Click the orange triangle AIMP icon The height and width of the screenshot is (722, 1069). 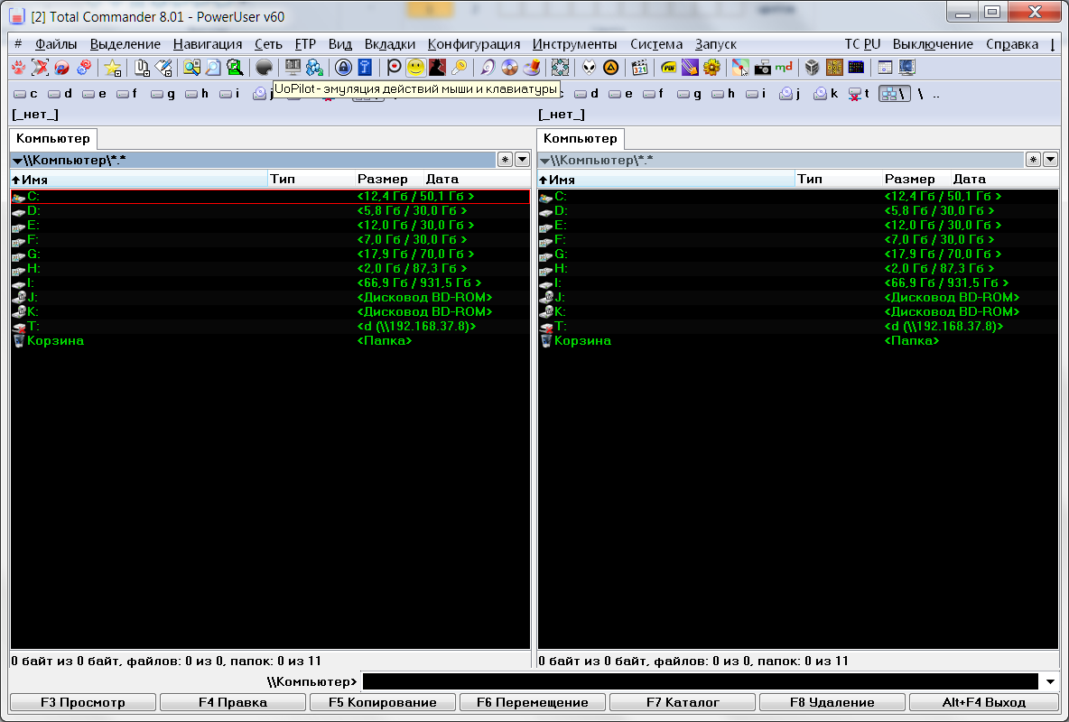[611, 67]
